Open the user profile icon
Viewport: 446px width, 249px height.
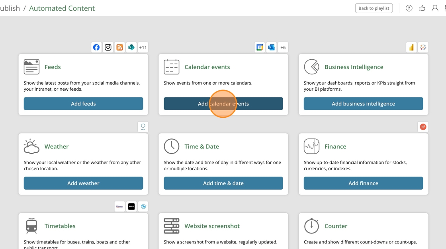tap(435, 8)
